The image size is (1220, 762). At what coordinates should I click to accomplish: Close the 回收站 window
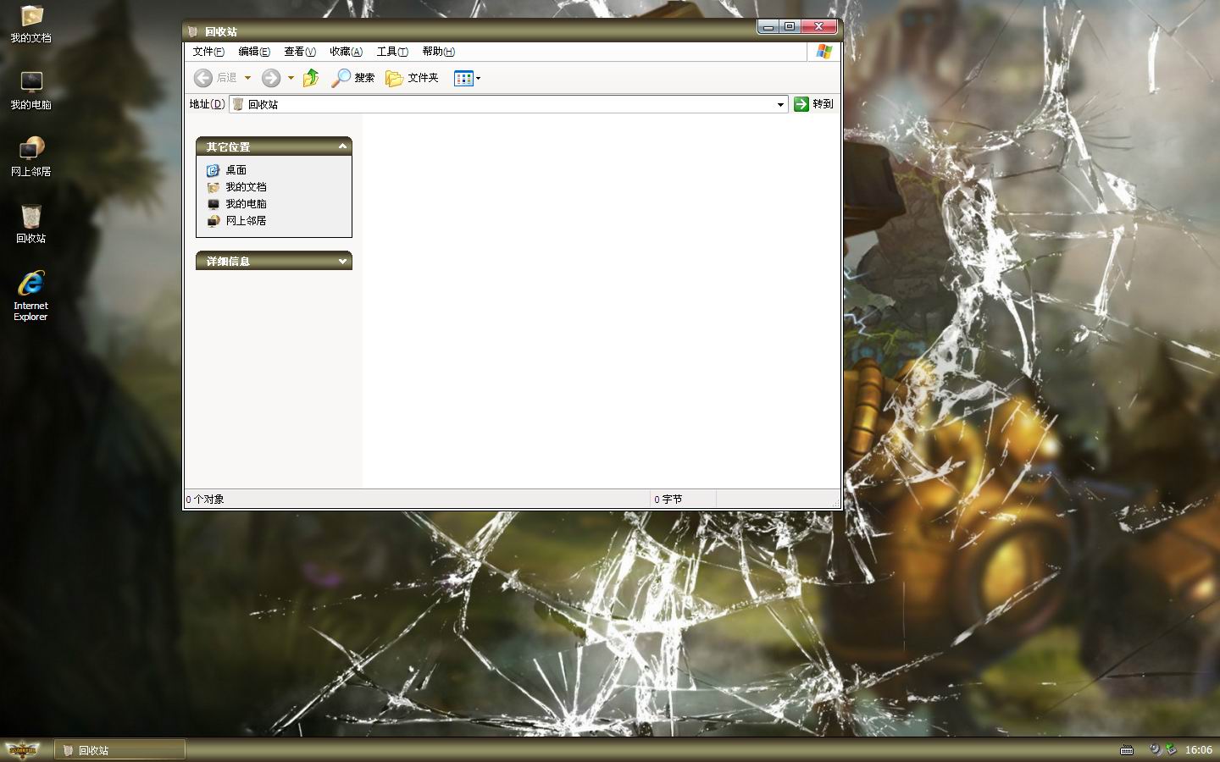818,27
